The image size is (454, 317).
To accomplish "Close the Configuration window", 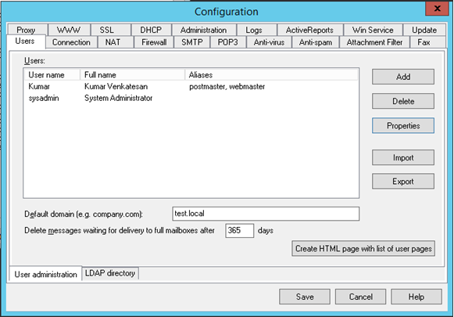I will point(438,9).
